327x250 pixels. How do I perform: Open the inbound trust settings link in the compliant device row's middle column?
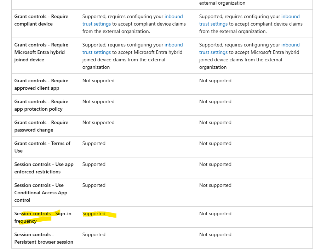[x=97, y=24]
